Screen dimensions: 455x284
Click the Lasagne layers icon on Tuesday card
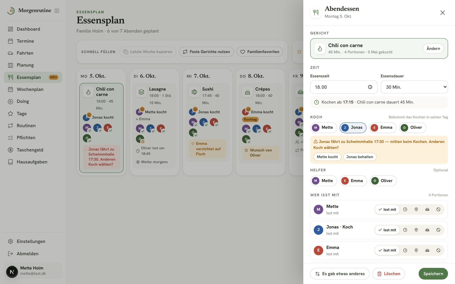(141, 92)
